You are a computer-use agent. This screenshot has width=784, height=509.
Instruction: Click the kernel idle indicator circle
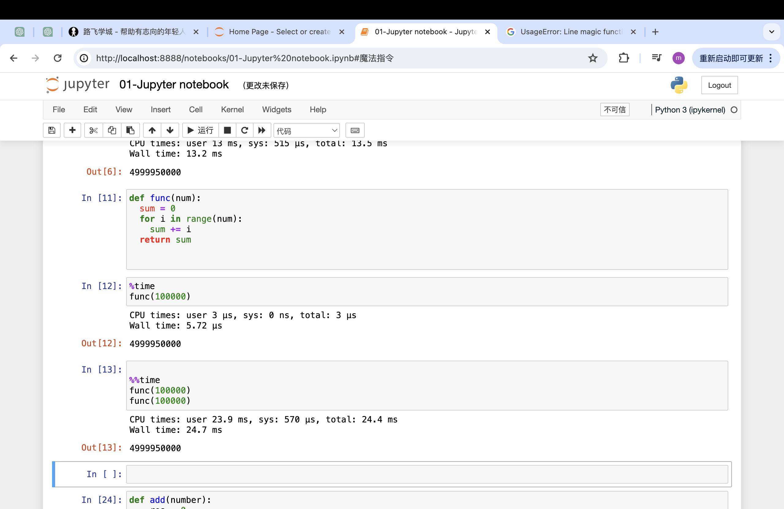point(734,110)
